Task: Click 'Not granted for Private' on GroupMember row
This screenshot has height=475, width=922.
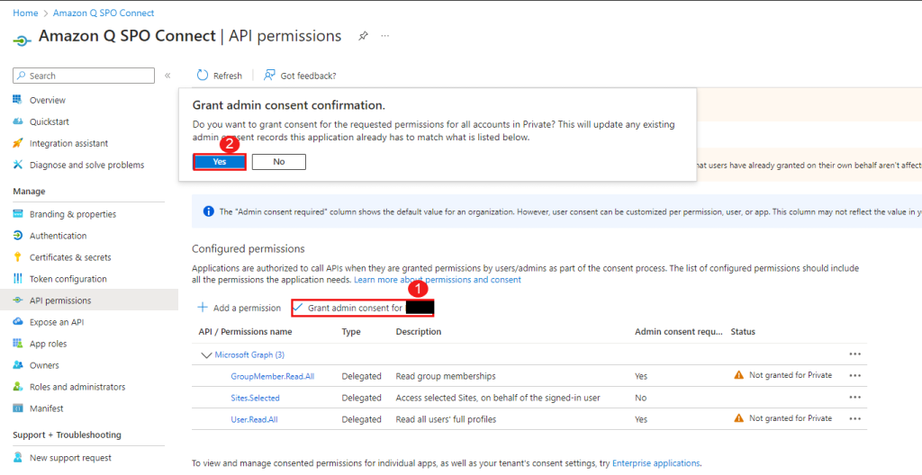Action: coord(791,375)
